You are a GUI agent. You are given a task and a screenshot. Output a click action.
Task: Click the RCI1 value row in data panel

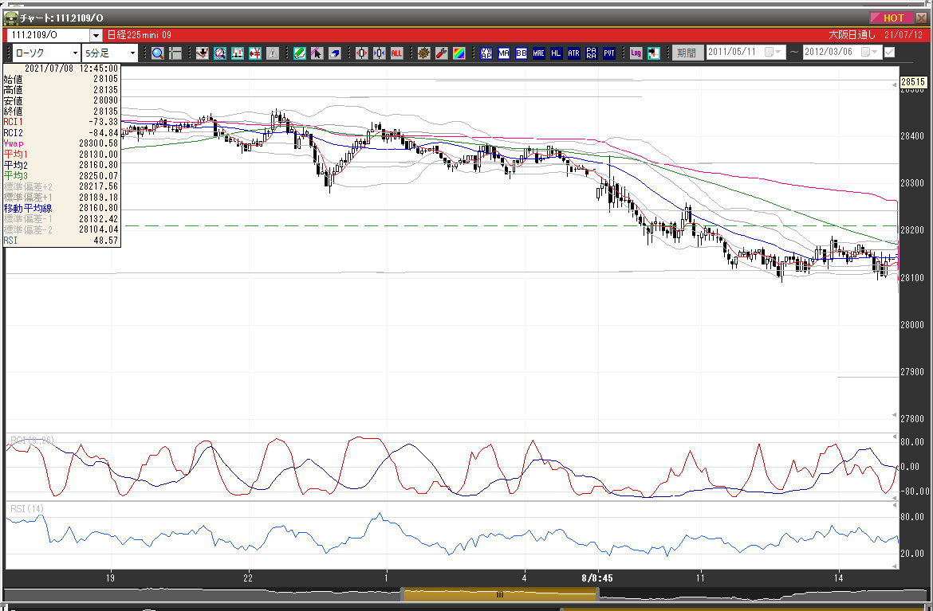pyautogui.click(x=61, y=122)
